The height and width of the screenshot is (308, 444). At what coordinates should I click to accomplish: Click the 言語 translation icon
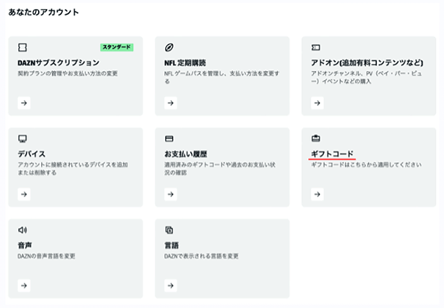point(169,230)
